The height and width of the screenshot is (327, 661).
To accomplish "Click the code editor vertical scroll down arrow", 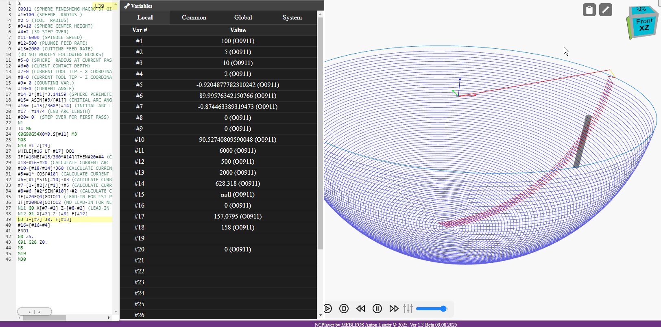I will pos(116,312).
